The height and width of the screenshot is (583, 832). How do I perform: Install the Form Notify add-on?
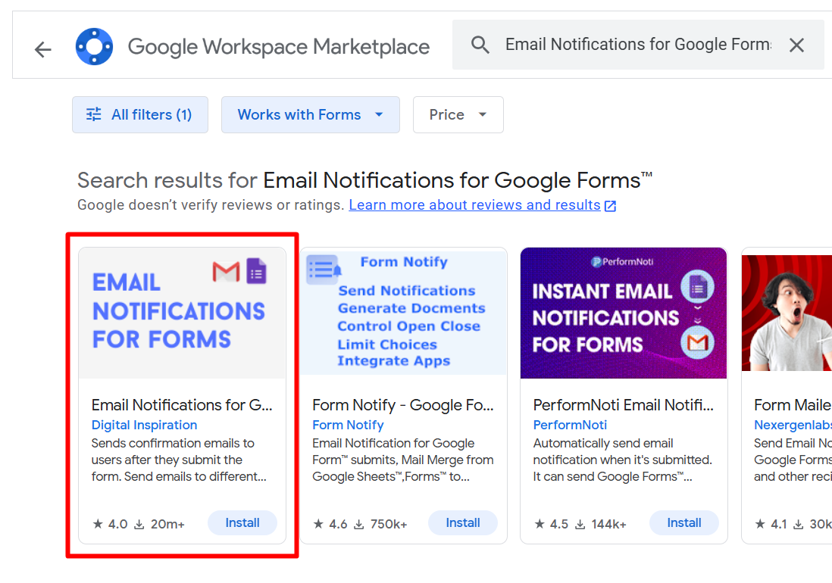point(463,523)
